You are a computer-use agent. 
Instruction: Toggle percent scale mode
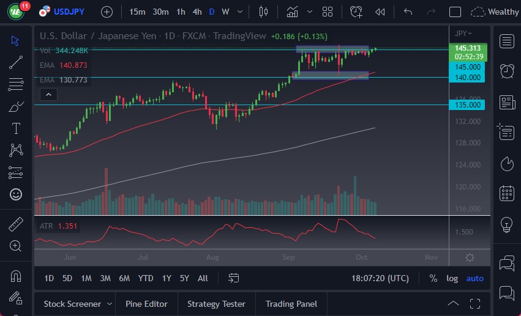tap(433, 278)
